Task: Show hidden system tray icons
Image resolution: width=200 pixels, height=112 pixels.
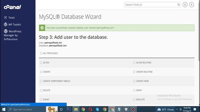Action: pos(177,109)
